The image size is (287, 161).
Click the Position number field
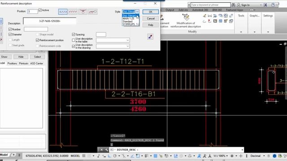pos(33,12)
